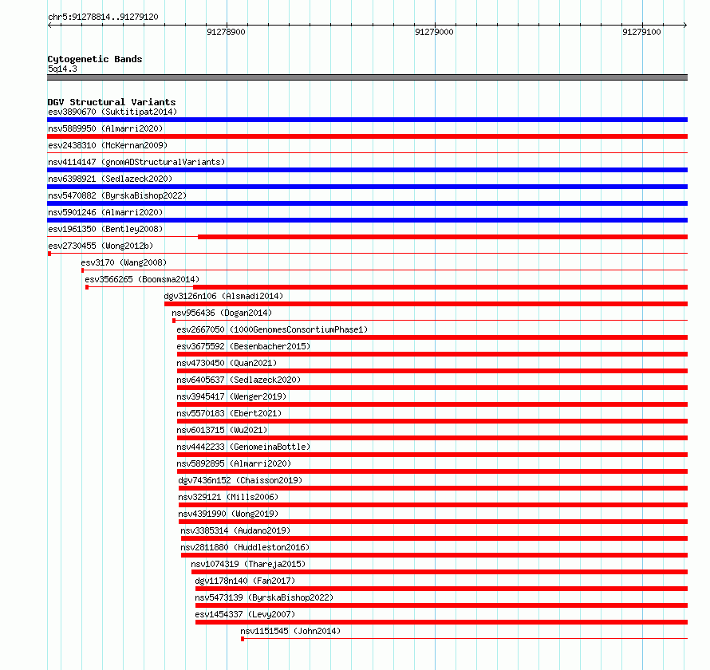This screenshot has height=670, width=710.
Task: Select nsv5570183 (Ebert2021) label
Action: click(x=229, y=413)
